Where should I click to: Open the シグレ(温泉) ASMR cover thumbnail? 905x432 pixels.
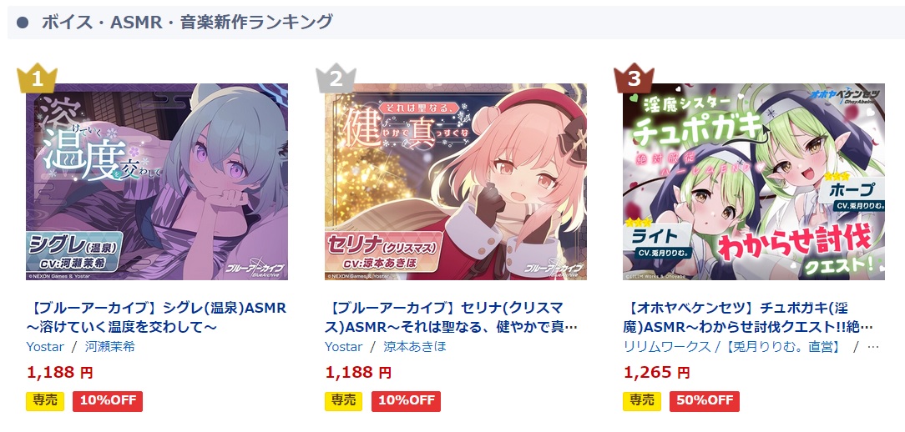coord(157,182)
